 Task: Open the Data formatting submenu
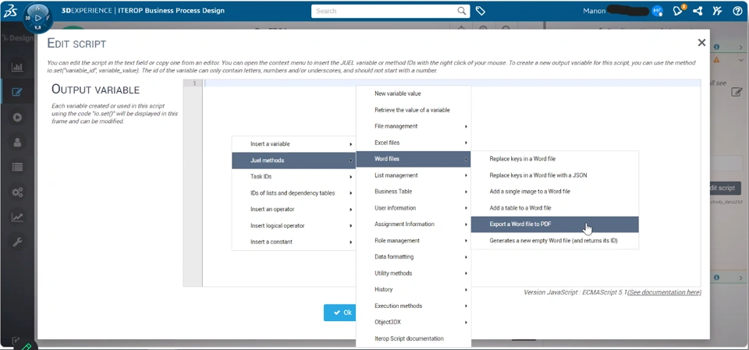point(414,256)
